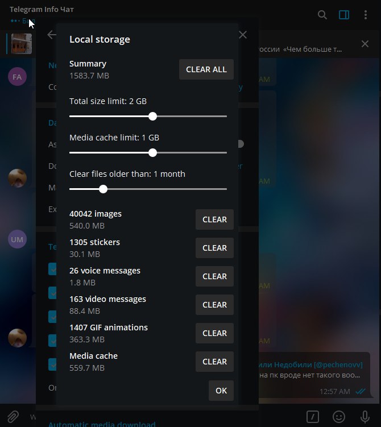Clear the 1407 GIF animations
Viewport: 381px width, 427px height.
214,333
